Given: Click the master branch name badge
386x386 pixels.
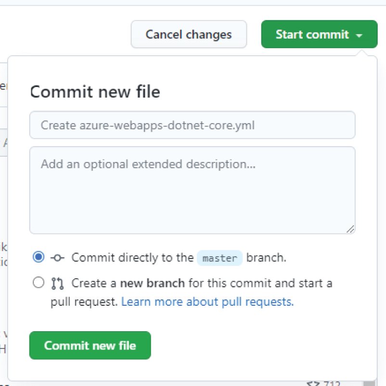Looking at the screenshot, I should (x=219, y=258).
